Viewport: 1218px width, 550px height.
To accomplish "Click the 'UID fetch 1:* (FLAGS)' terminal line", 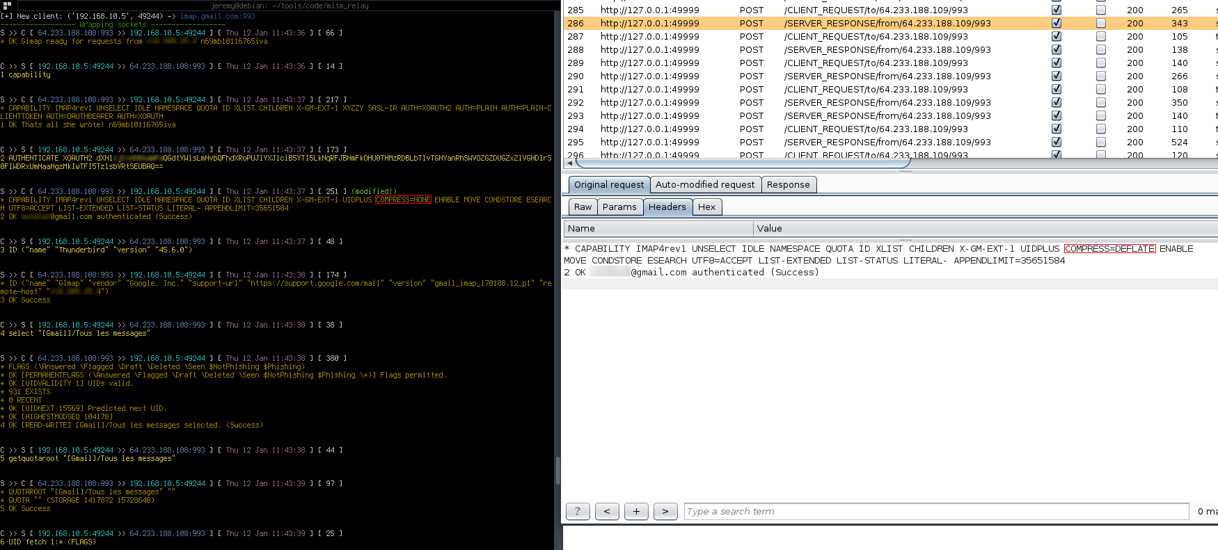I will click(48, 542).
